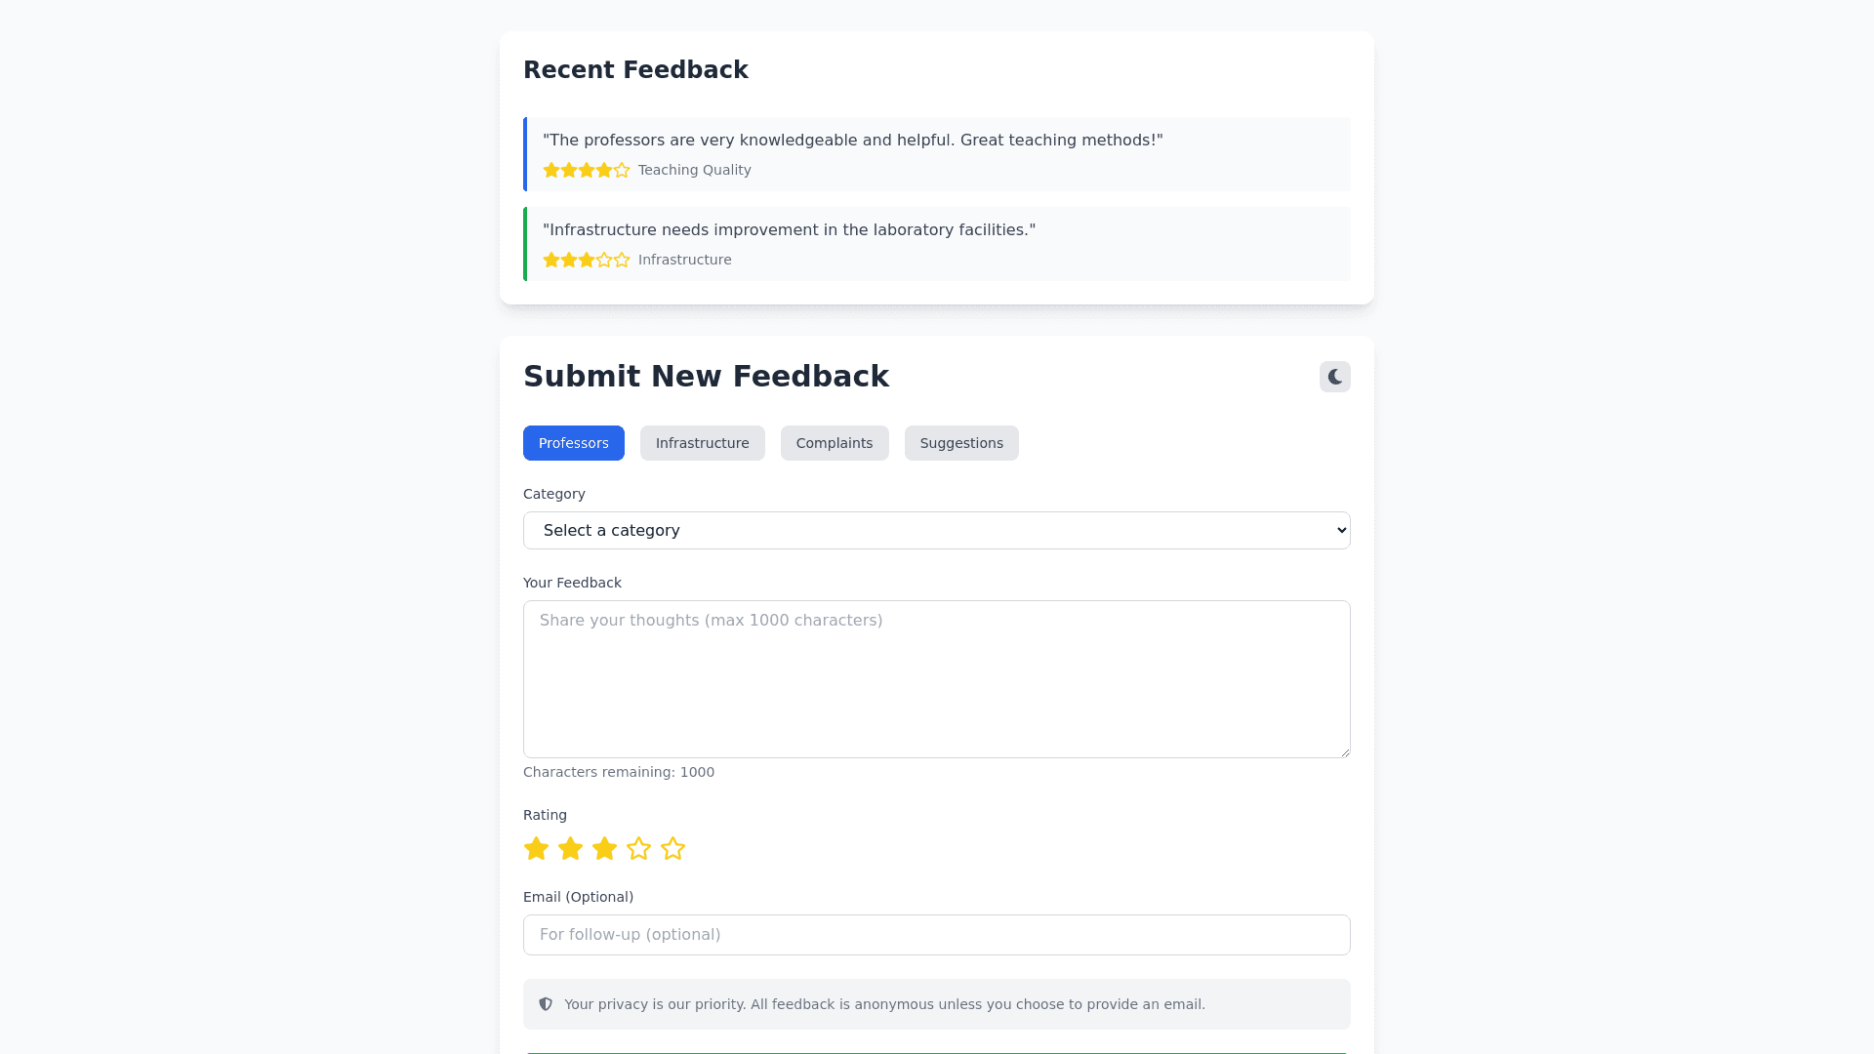This screenshot has height=1054, width=1874.
Task: Set rating to one star
Action: (536, 849)
